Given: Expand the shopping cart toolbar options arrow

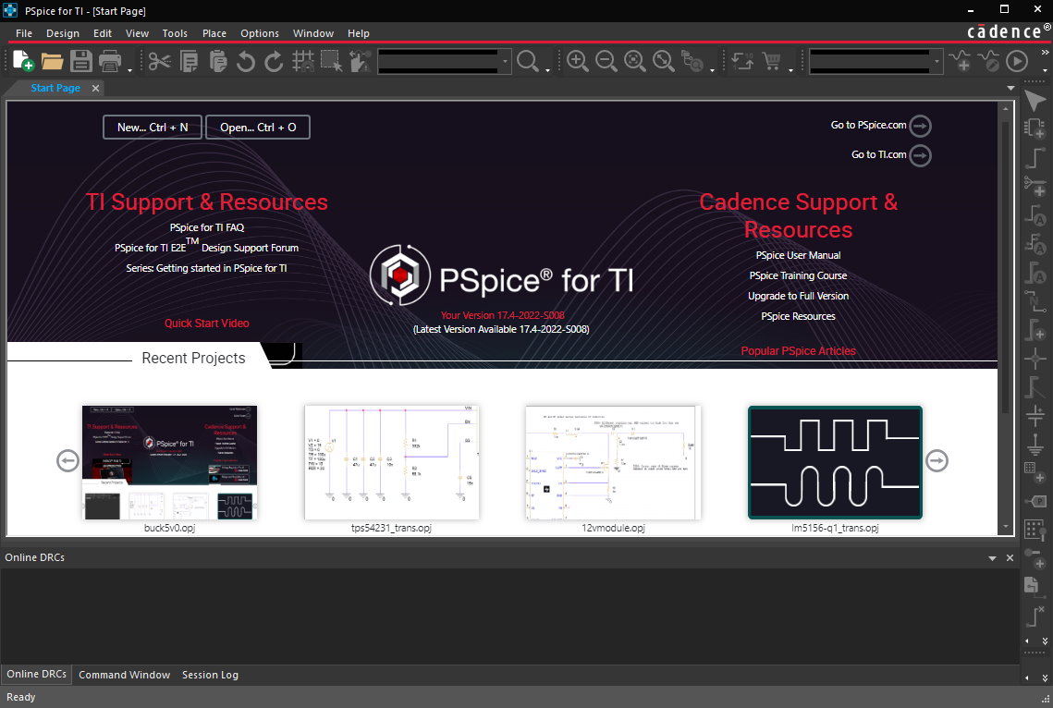Looking at the screenshot, I should pyautogui.click(x=790, y=69).
